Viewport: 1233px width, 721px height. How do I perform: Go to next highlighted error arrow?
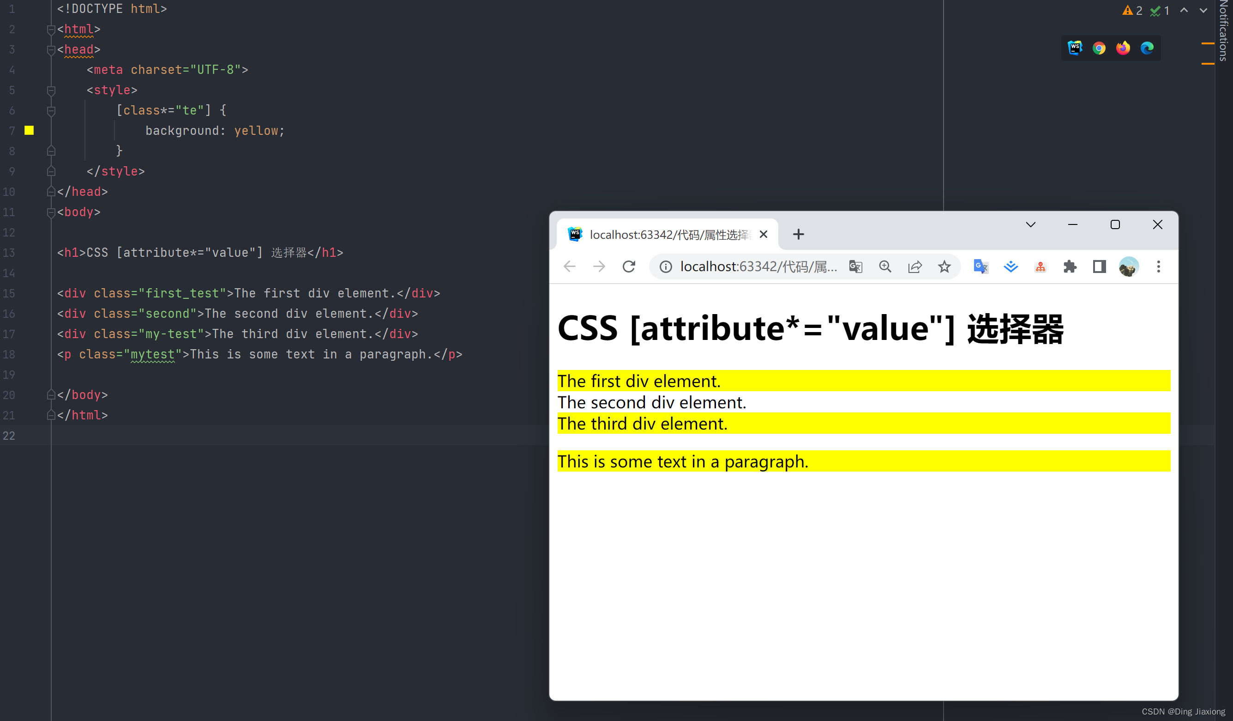tap(1203, 10)
